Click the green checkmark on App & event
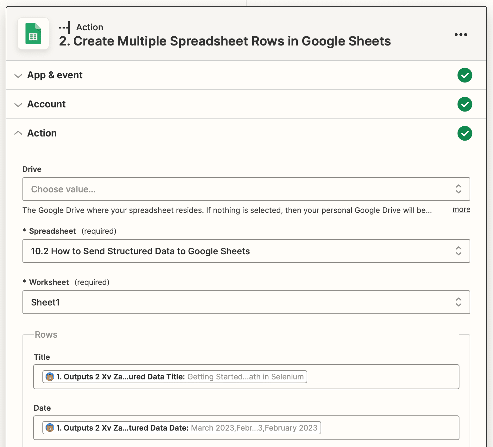This screenshot has height=447, width=493. (x=465, y=75)
